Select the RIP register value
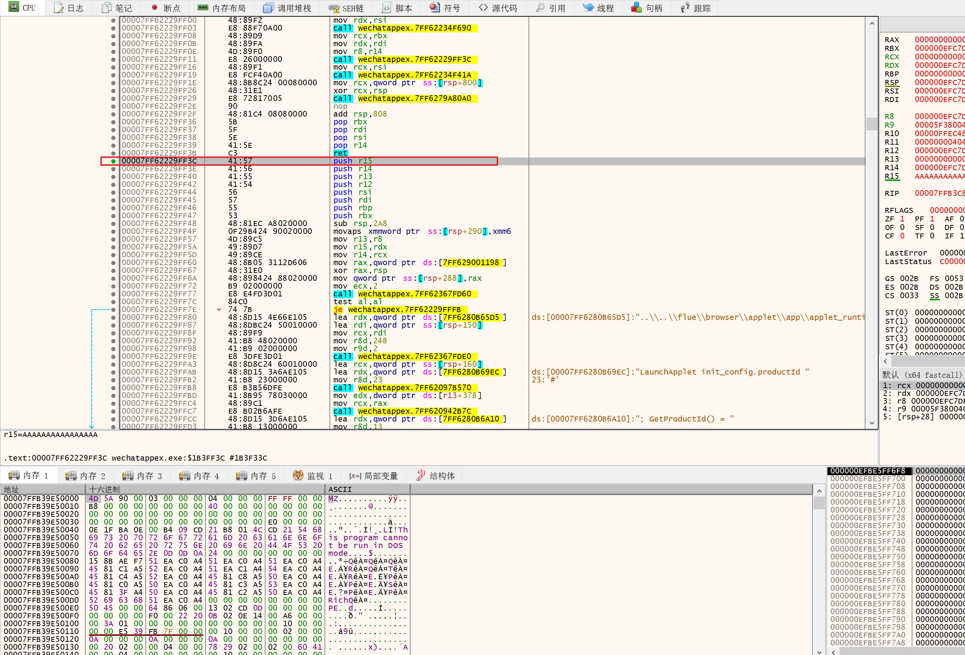The image size is (965, 655). tap(940, 193)
